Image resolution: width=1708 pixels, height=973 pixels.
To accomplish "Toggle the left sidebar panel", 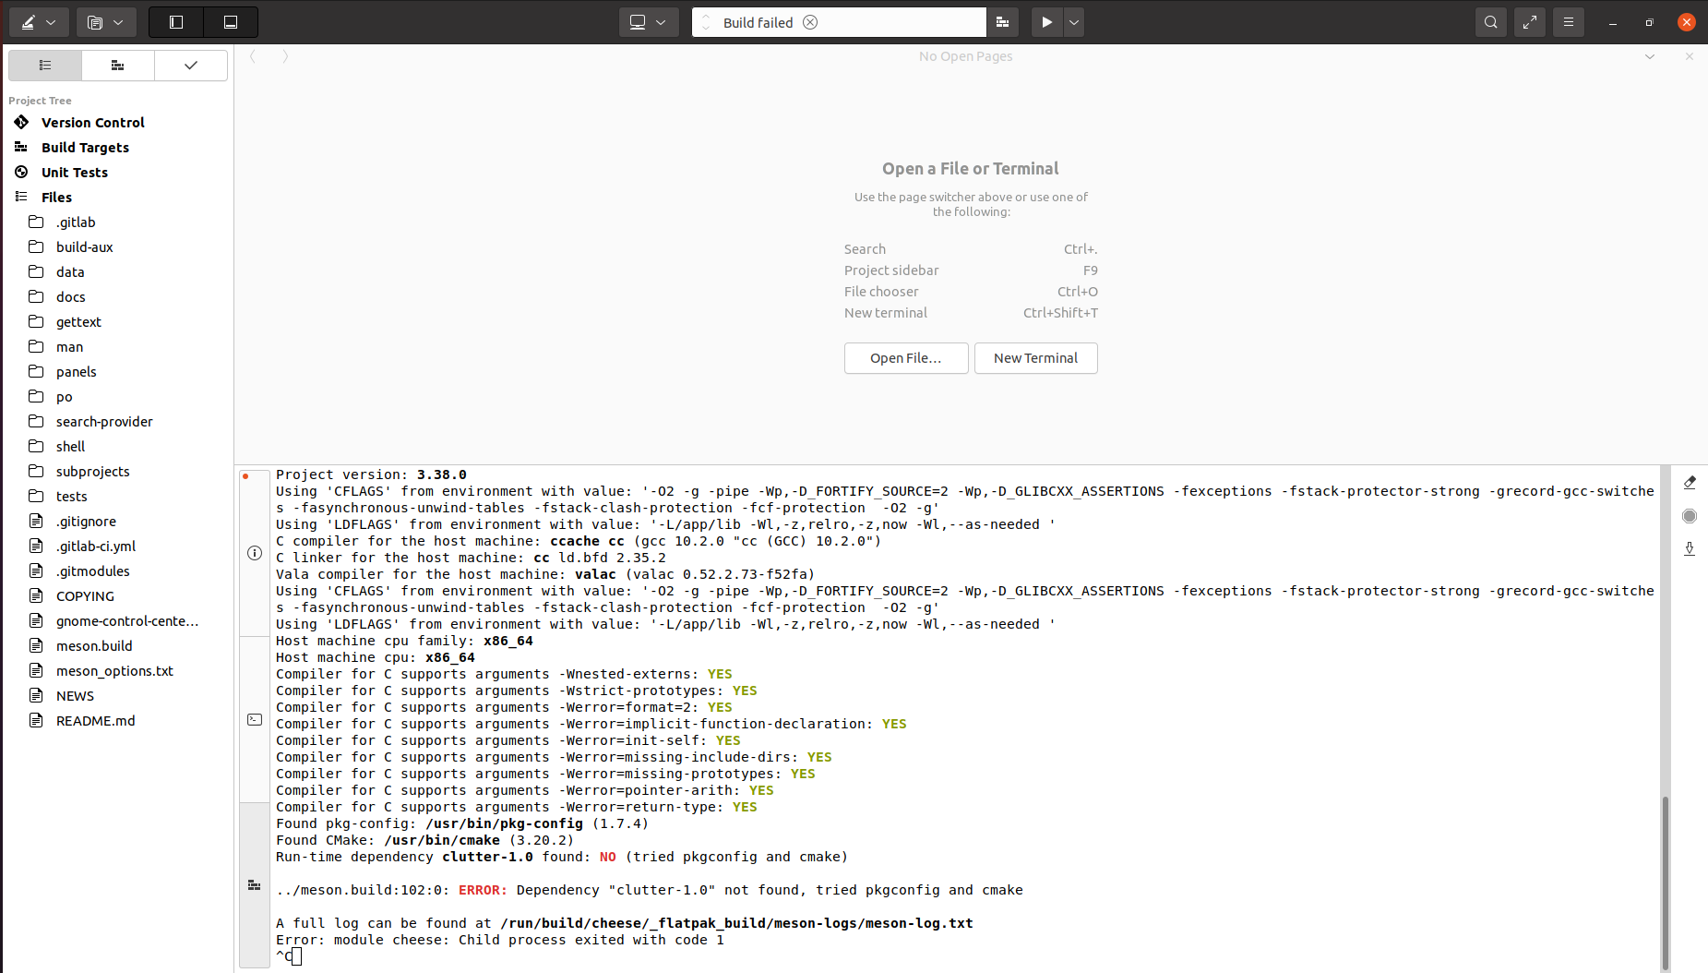I will click(x=176, y=22).
